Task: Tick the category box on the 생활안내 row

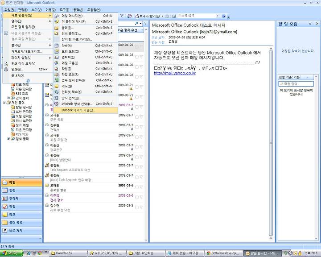Action: tap(137, 157)
